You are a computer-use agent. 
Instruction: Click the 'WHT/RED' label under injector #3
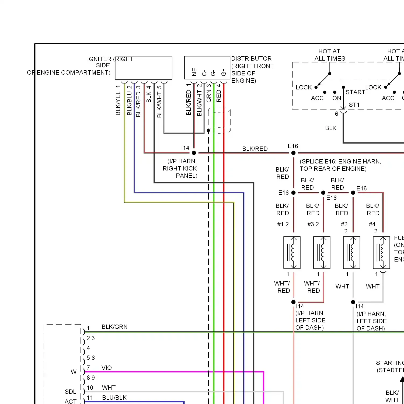coord(312,287)
